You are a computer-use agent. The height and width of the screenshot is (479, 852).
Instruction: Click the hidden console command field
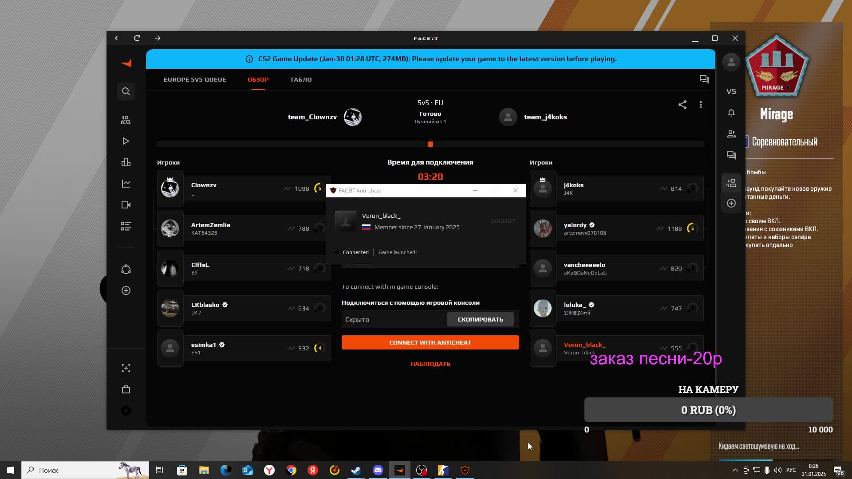point(394,319)
